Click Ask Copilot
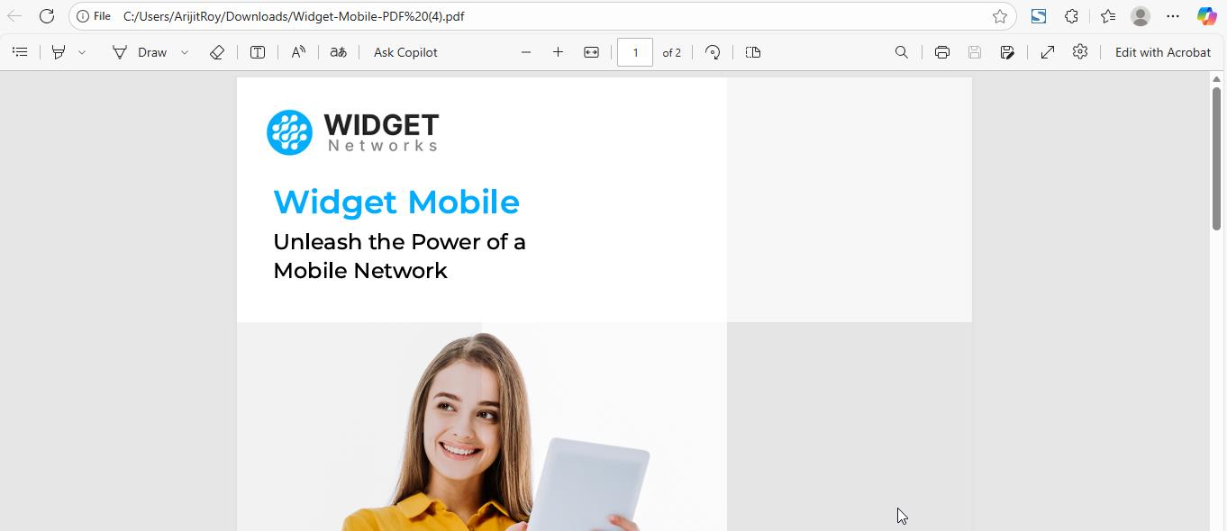 [x=405, y=52]
